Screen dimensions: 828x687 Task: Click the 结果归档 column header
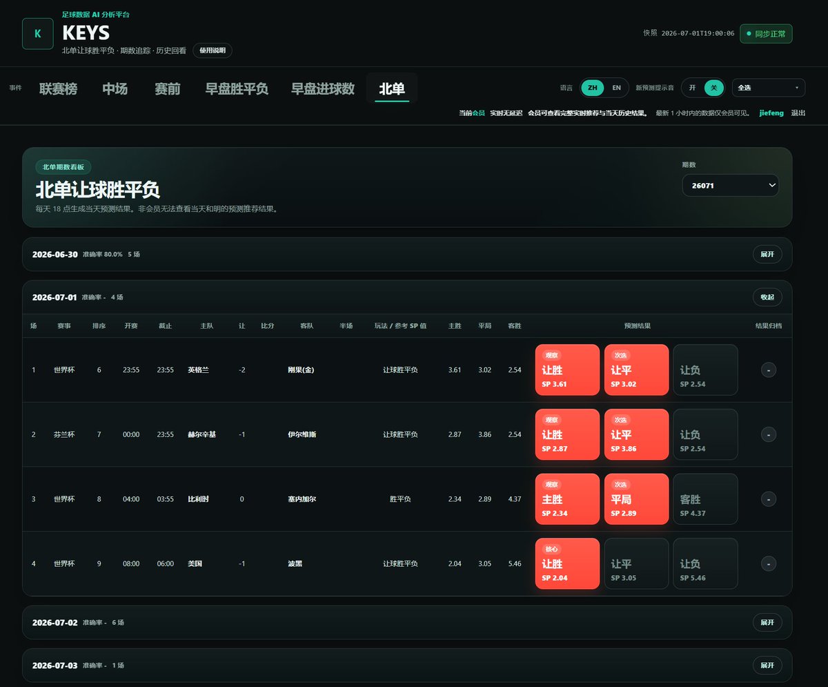[x=769, y=326]
